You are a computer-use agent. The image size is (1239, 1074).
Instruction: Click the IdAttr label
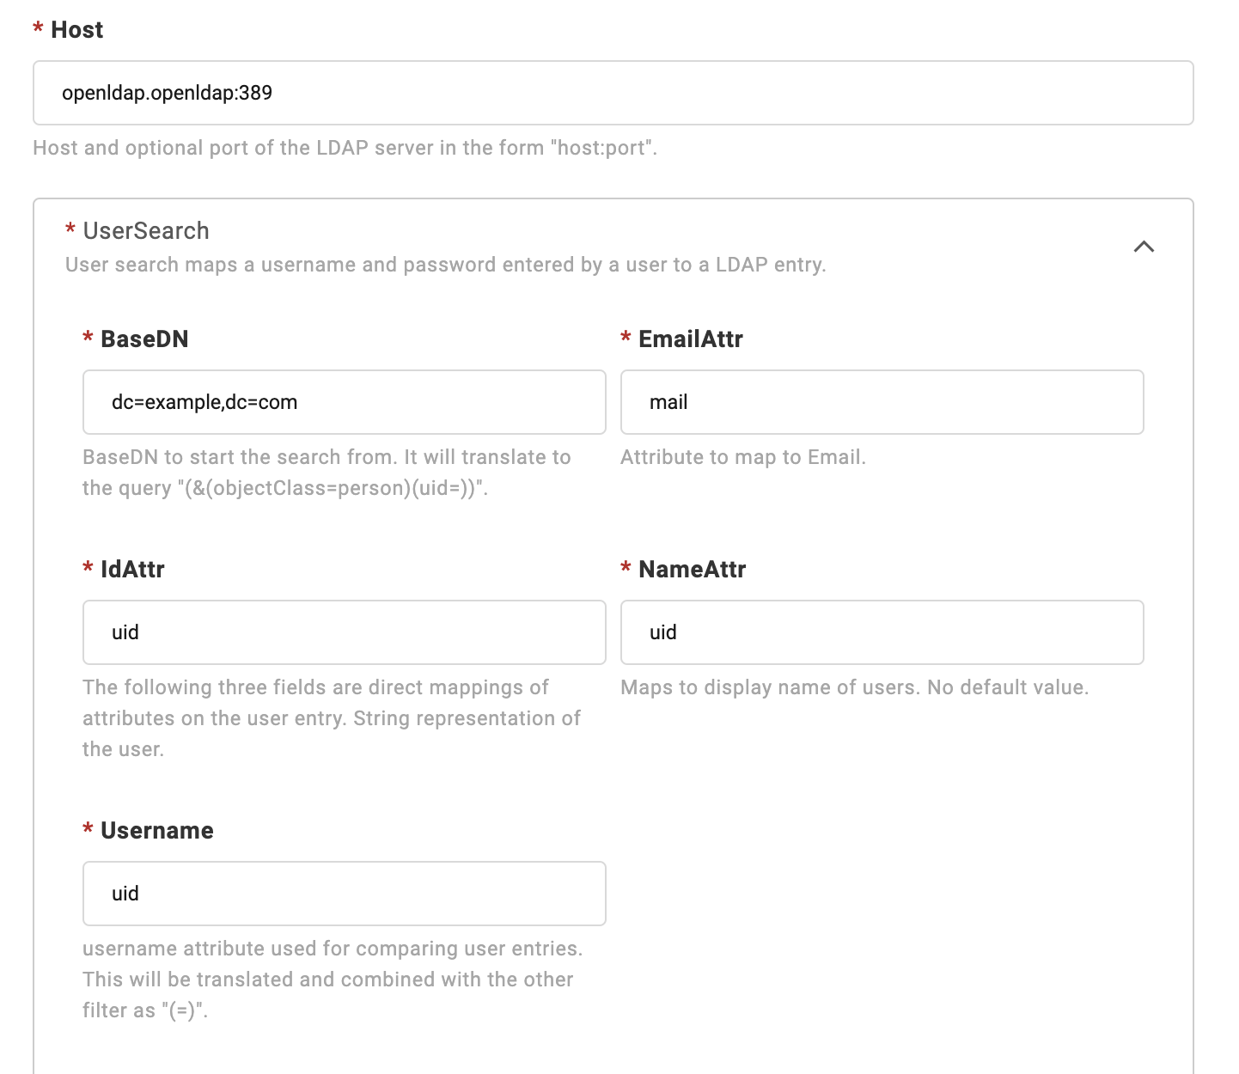132,570
